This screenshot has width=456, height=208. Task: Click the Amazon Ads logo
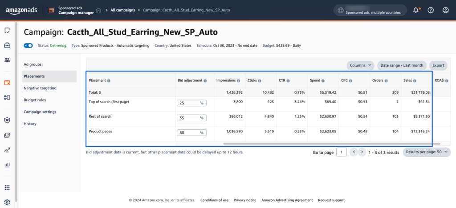(21, 10)
